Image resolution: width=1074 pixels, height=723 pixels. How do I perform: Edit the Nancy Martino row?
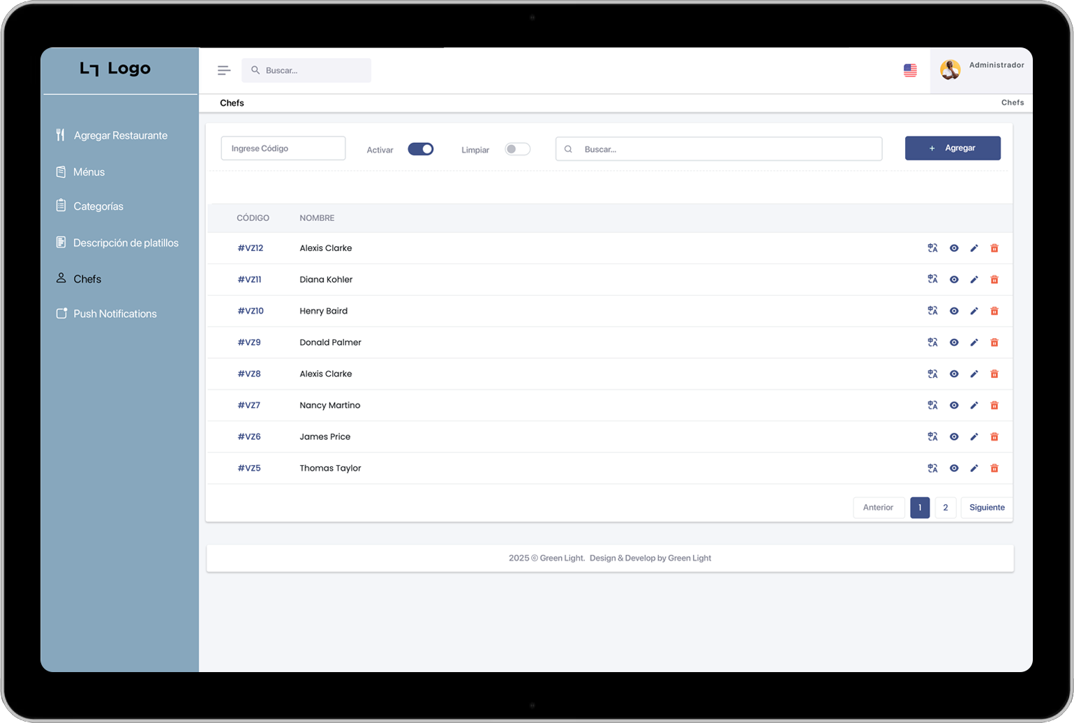click(x=974, y=405)
